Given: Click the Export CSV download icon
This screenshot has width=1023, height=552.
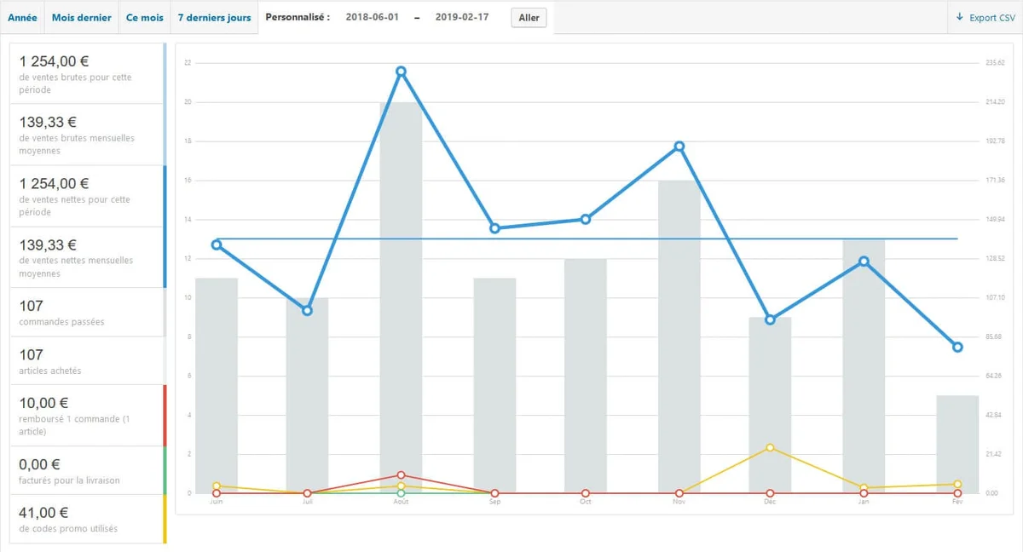Looking at the screenshot, I should (959, 17).
